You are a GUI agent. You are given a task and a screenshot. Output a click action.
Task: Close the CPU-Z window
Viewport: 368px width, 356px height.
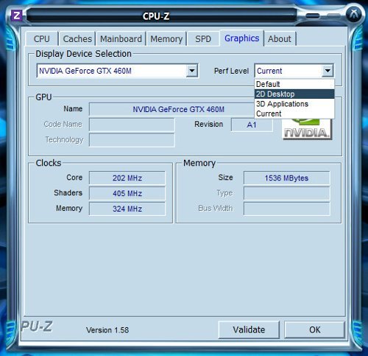tap(354, 14)
